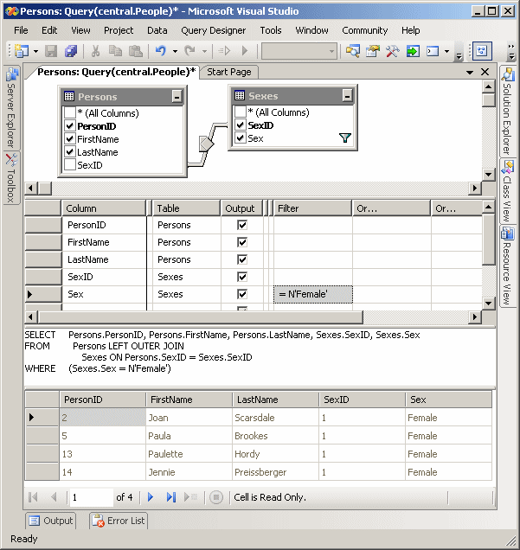Click the new record navigation icon

coord(190,497)
